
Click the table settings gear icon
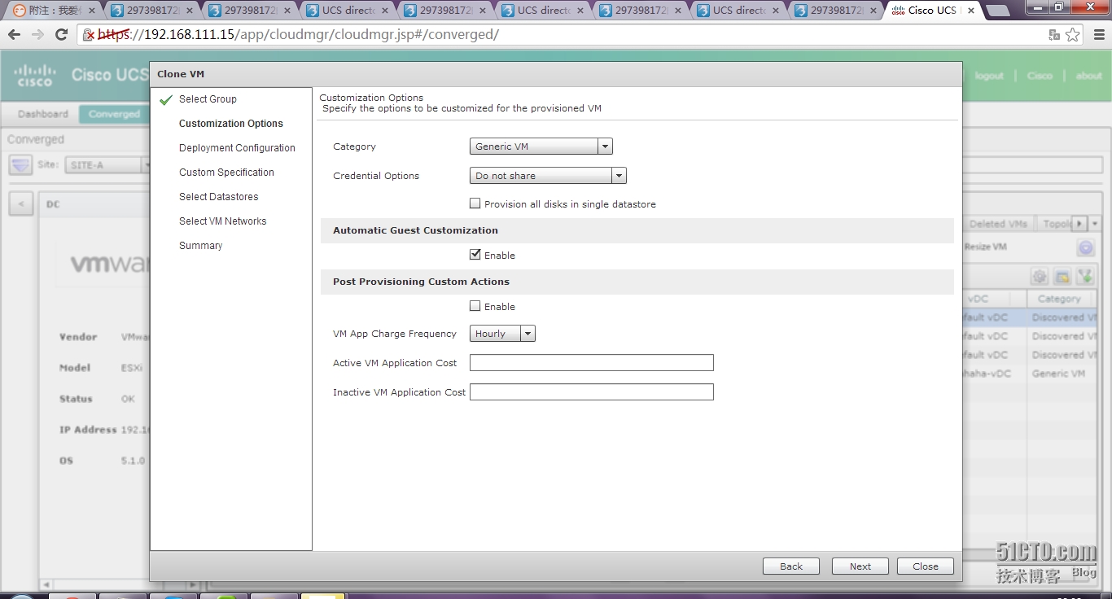pyautogui.click(x=1040, y=277)
